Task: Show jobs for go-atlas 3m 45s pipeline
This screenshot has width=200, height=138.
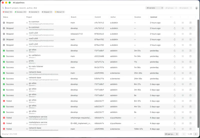Action: (x=183, y=90)
